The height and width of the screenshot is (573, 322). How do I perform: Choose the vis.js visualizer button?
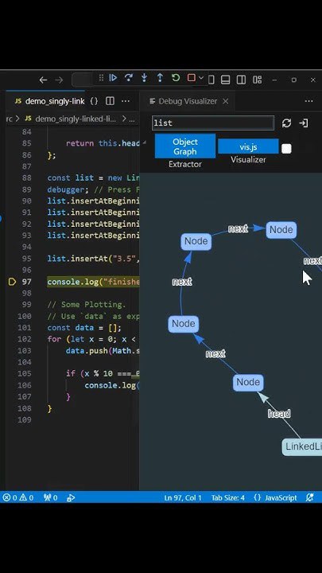click(248, 147)
